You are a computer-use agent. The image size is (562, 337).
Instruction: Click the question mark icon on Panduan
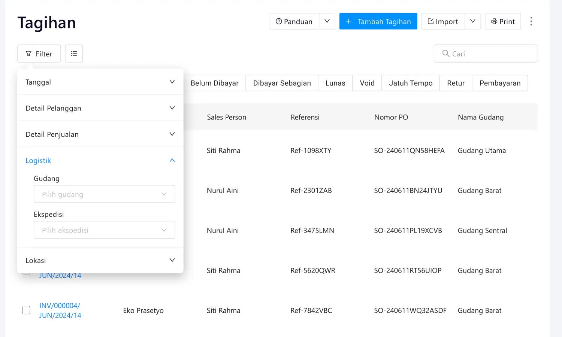(278, 21)
